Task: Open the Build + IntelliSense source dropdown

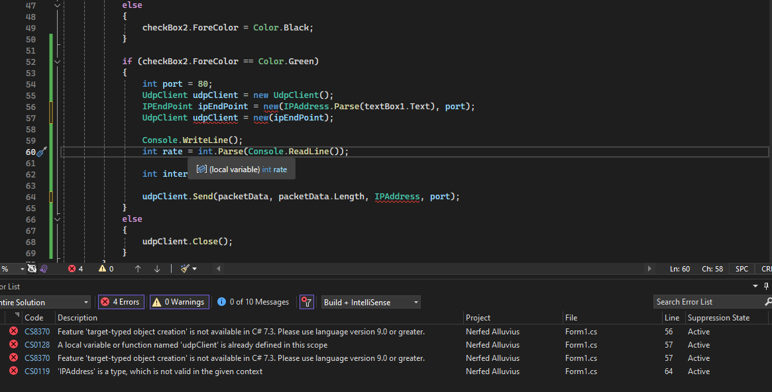Action: (370, 302)
